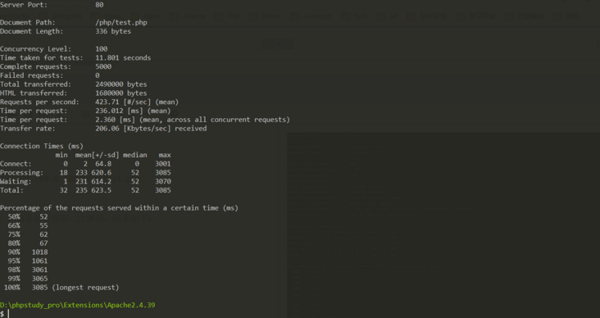The image size is (600, 318).
Task: Select the 66% percentile value "55"
Action: click(43, 225)
